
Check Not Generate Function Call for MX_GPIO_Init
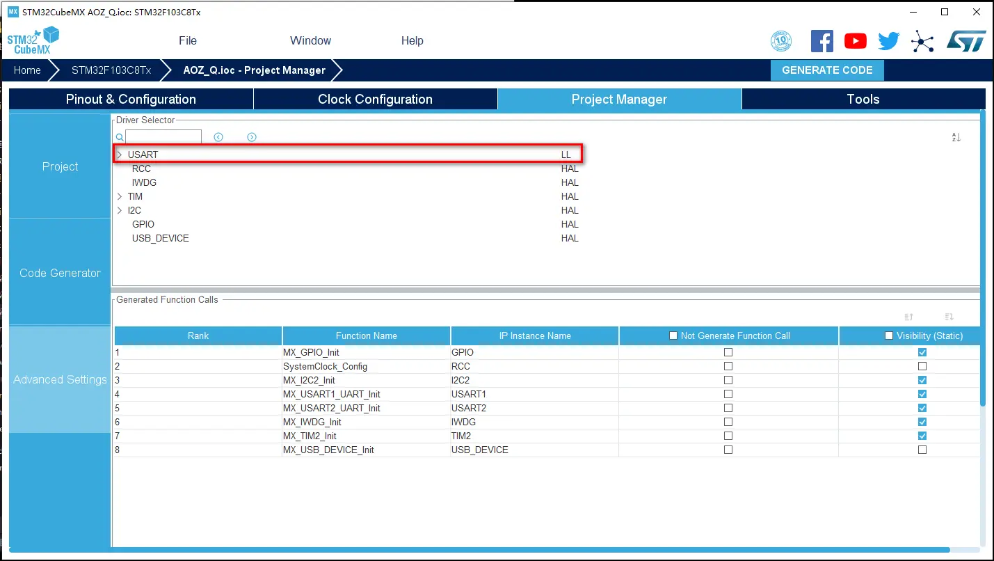(728, 352)
